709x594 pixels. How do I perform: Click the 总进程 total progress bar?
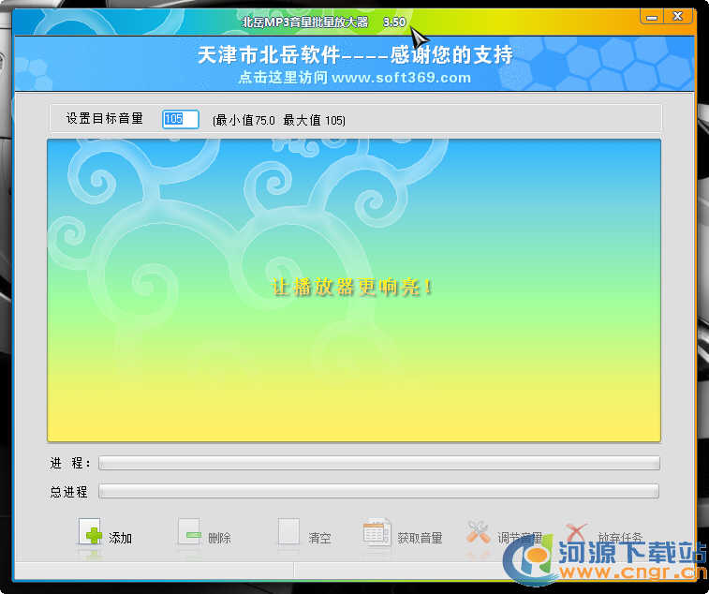(379, 491)
